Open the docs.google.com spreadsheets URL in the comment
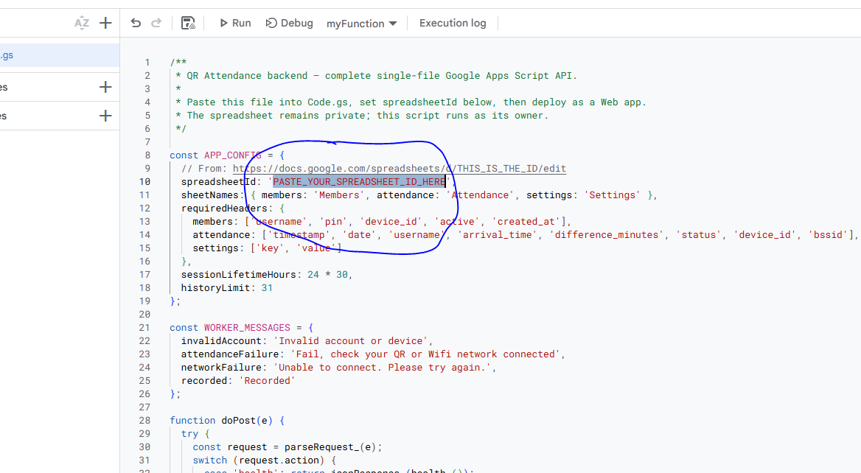Viewport: 861px width, 473px height. pyautogui.click(x=400, y=169)
